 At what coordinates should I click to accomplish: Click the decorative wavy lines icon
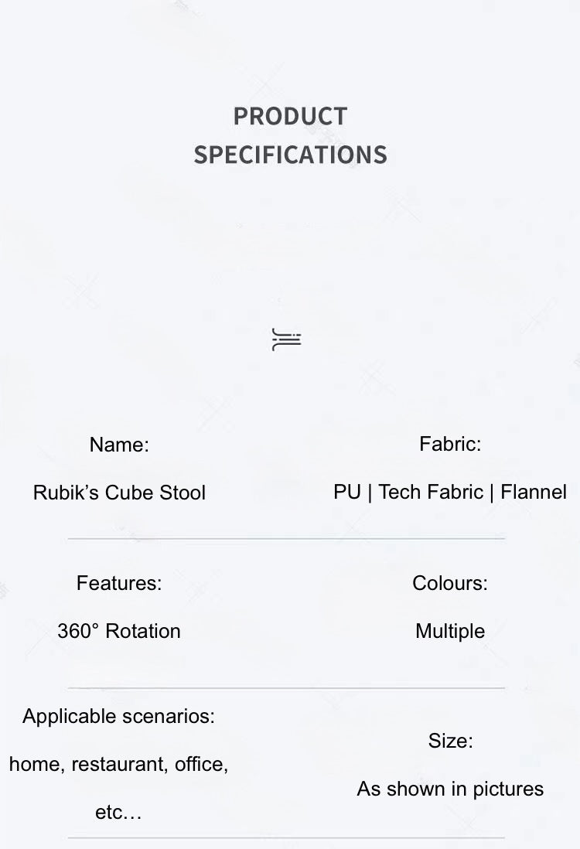pyautogui.click(x=286, y=339)
